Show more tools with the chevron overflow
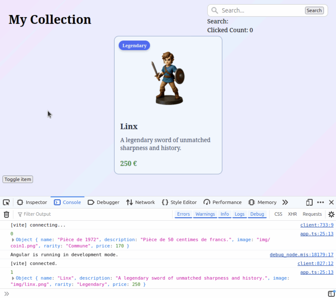The height and width of the screenshot is (298, 336). pyautogui.click(x=285, y=202)
